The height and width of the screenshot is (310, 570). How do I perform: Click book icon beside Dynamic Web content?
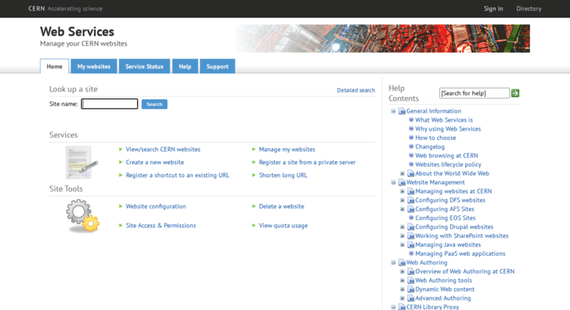[411, 289]
